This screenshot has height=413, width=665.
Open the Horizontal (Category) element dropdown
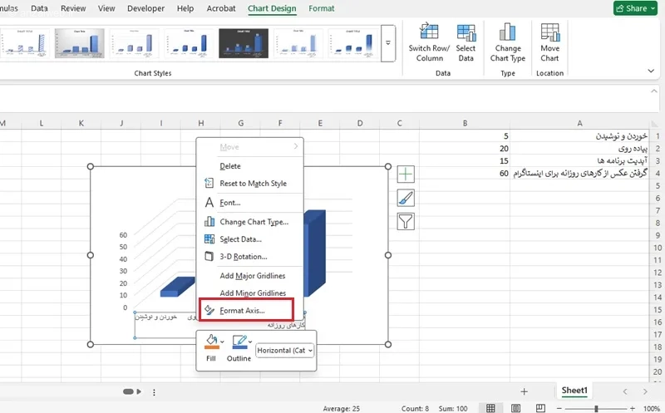285,351
